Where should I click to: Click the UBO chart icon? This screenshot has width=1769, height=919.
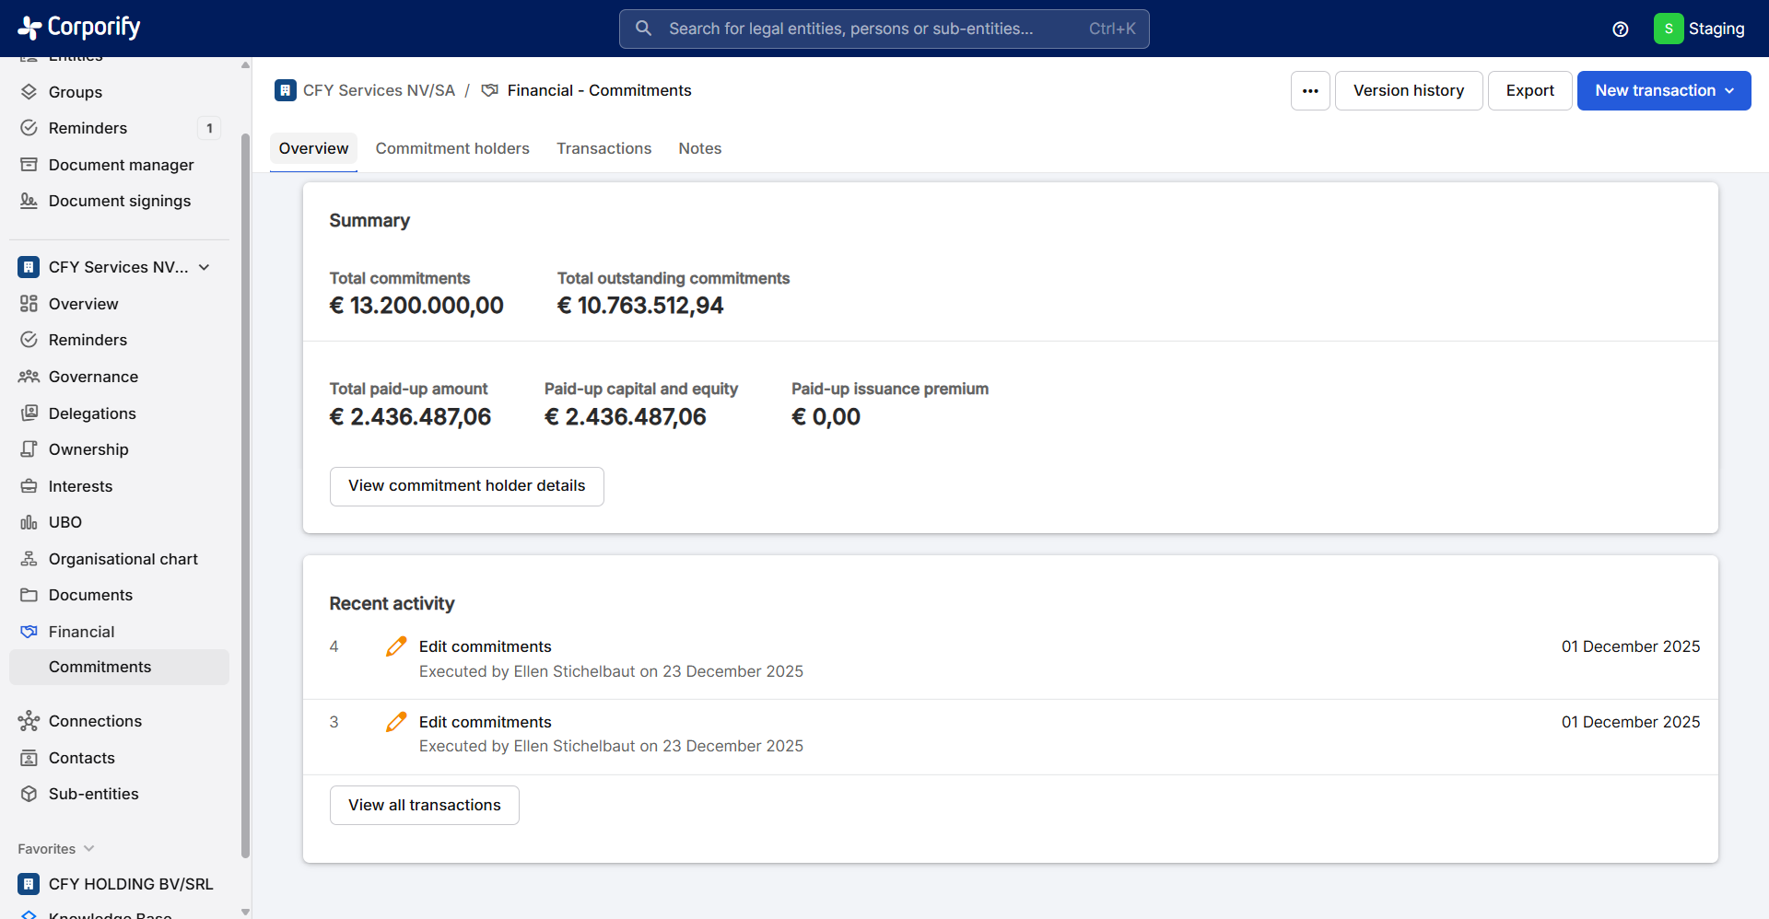pyautogui.click(x=29, y=522)
